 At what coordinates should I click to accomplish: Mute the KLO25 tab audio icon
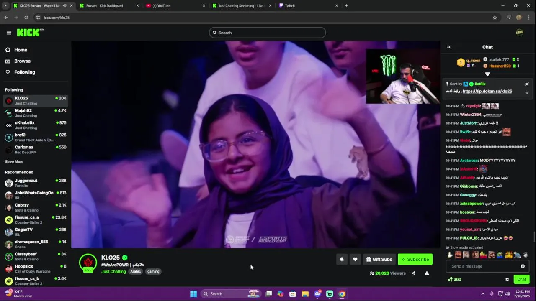click(64, 6)
